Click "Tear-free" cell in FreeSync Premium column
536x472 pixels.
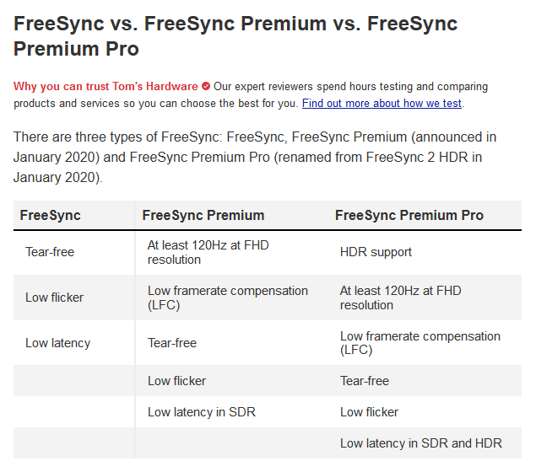pos(172,343)
